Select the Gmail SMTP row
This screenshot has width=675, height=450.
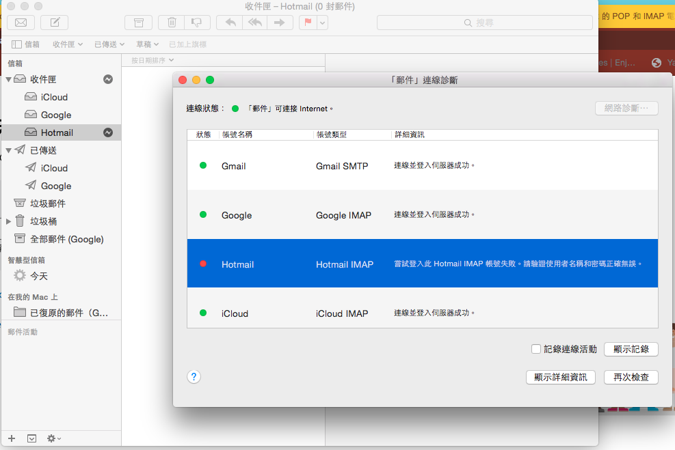[x=423, y=165]
